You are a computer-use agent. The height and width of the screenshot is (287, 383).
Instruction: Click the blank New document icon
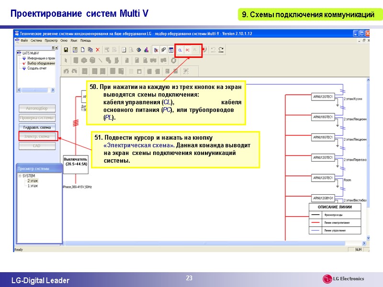pyautogui.click(x=82, y=50)
